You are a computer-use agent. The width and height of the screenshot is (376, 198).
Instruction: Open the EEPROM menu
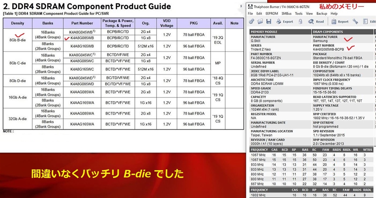(x=272, y=14)
